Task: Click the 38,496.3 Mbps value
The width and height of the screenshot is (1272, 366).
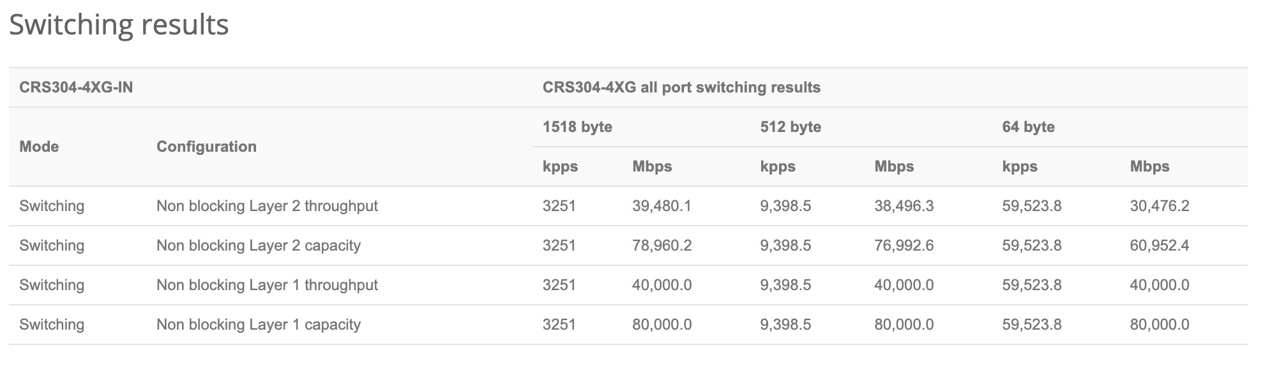Action: pos(904,206)
